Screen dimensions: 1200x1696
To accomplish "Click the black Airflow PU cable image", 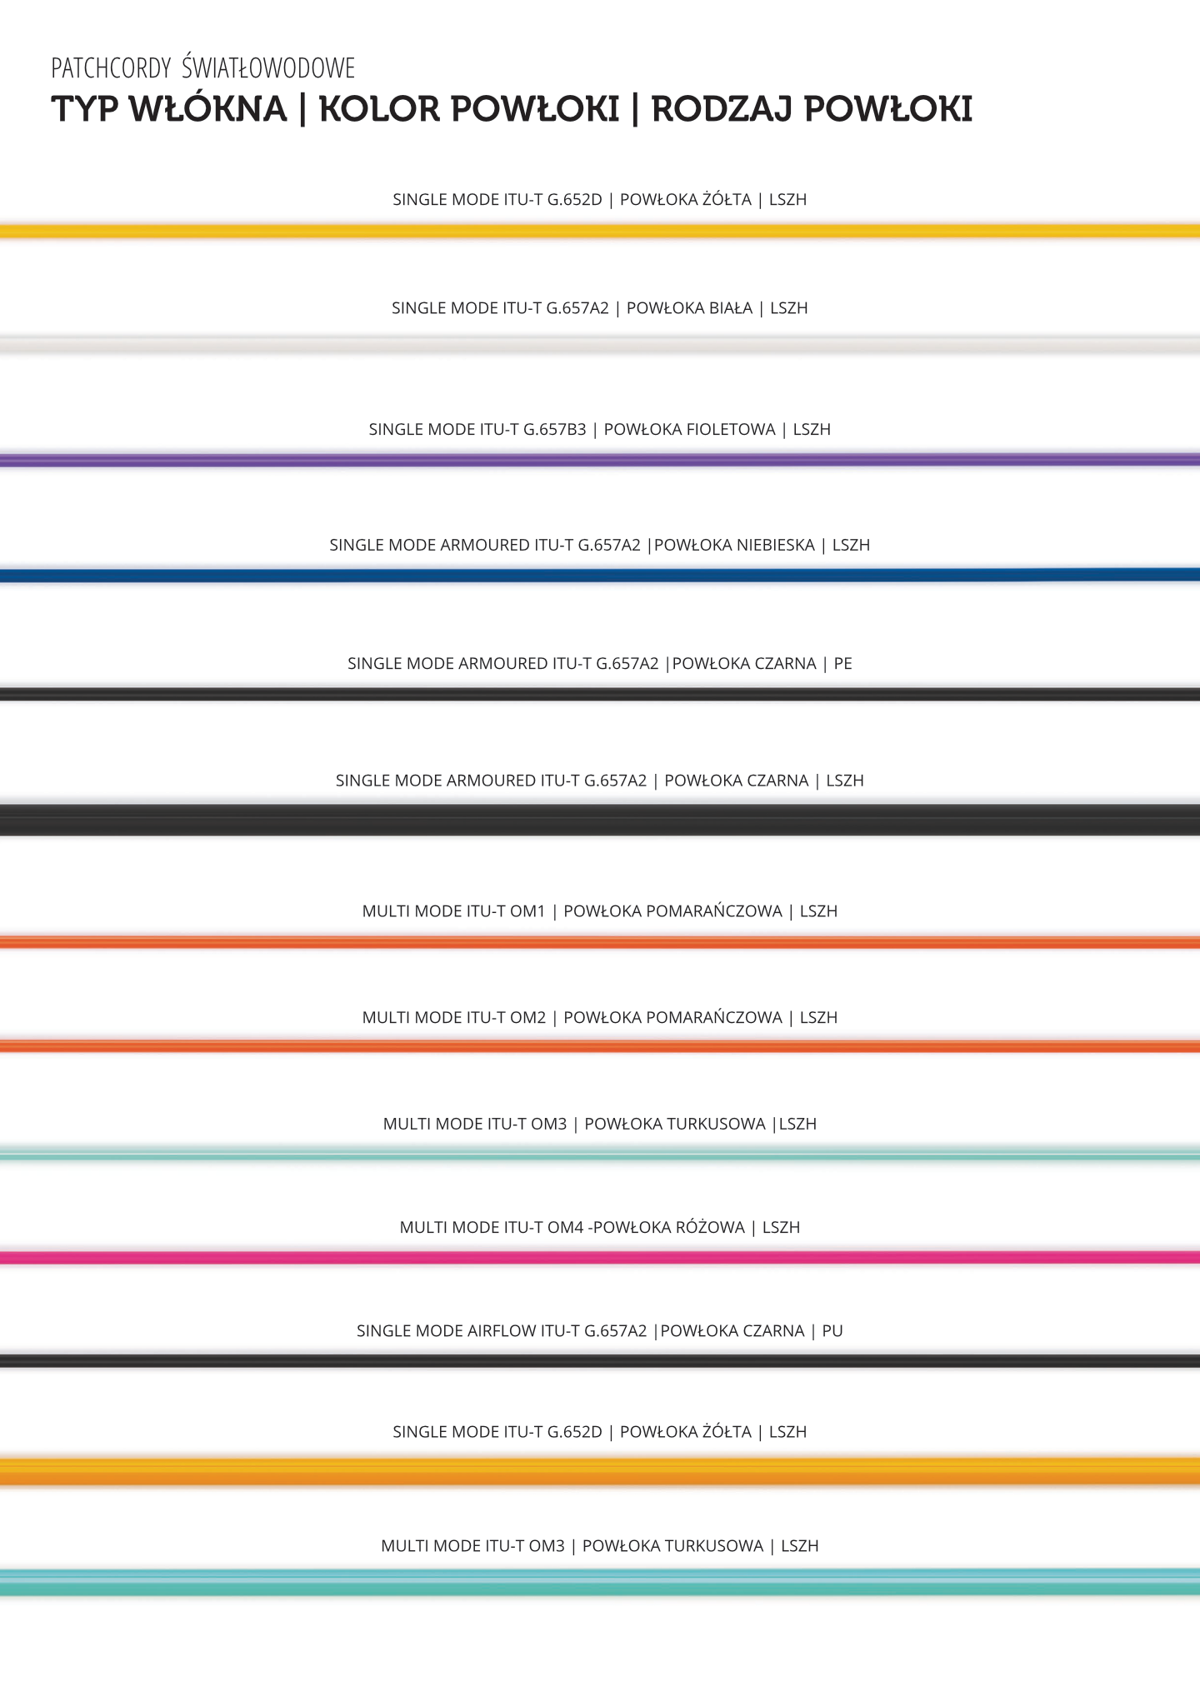I will (x=600, y=1361).
